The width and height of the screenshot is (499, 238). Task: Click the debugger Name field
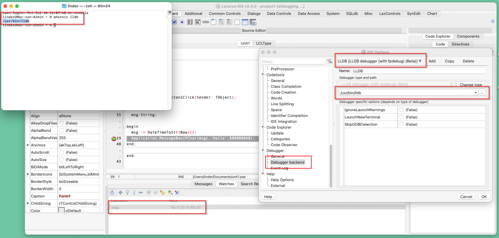pyautogui.click(x=419, y=71)
